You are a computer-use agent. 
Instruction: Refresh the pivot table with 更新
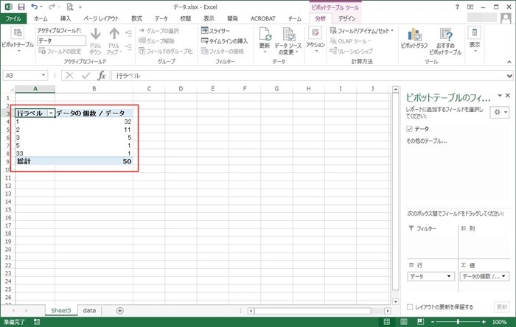(x=265, y=40)
